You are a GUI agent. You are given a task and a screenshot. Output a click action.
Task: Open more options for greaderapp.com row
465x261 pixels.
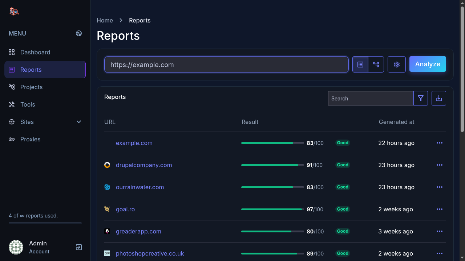click(440, 231)
